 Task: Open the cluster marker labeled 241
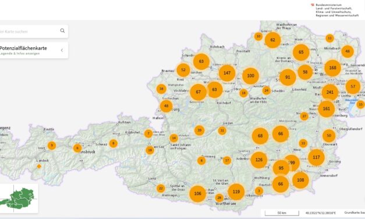pyautogui.click(x=330, y=92)
